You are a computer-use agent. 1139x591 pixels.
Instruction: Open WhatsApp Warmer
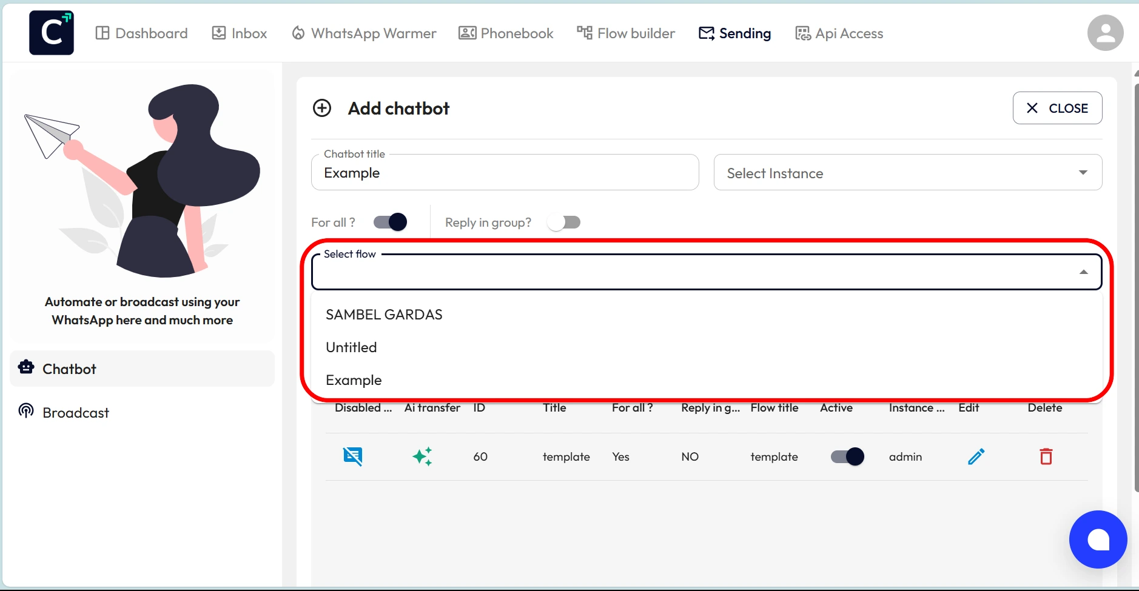(x=364, y=33)
